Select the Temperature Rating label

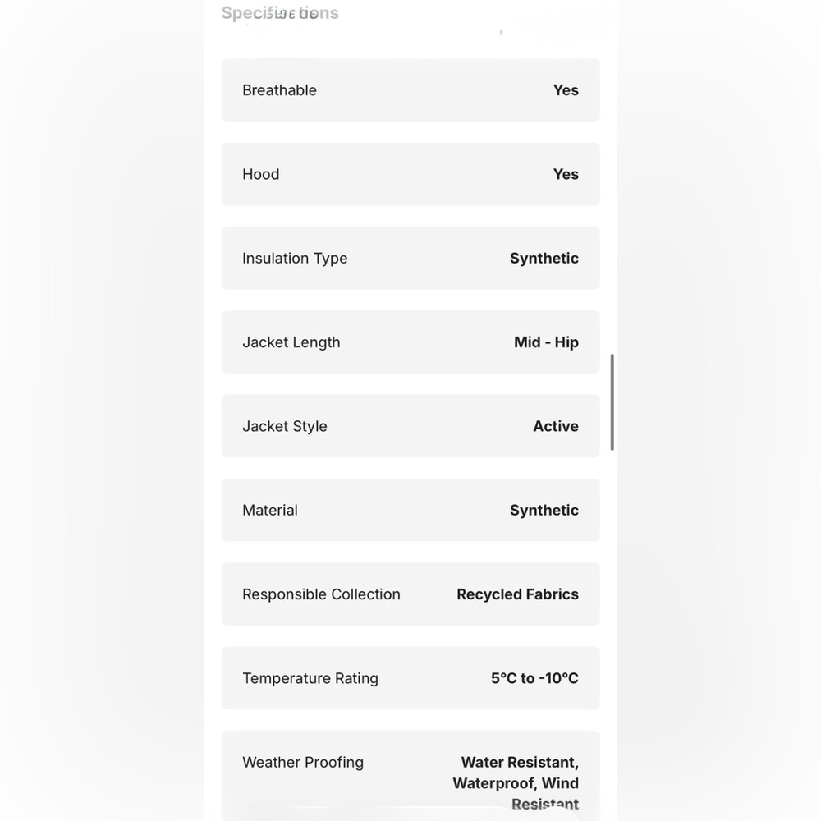coord(310,678)
